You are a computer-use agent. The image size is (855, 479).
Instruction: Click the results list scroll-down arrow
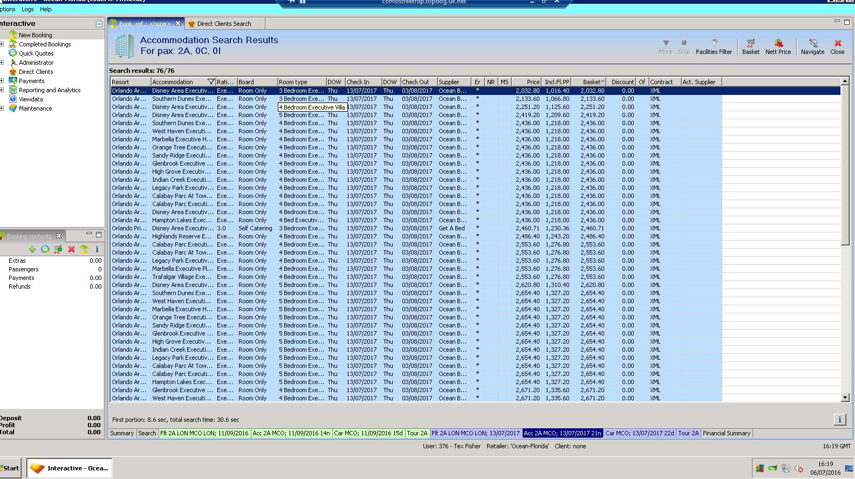pyautogui.click(x=845, y=398)
